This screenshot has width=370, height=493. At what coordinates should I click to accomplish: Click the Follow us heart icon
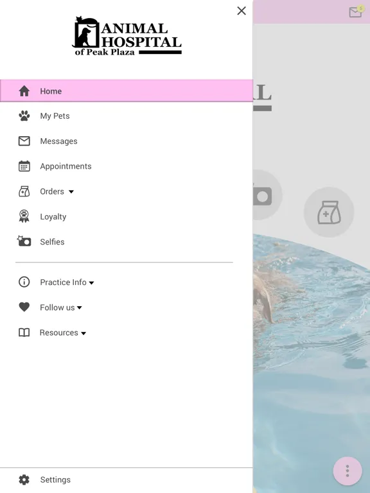tap(24, 307)
